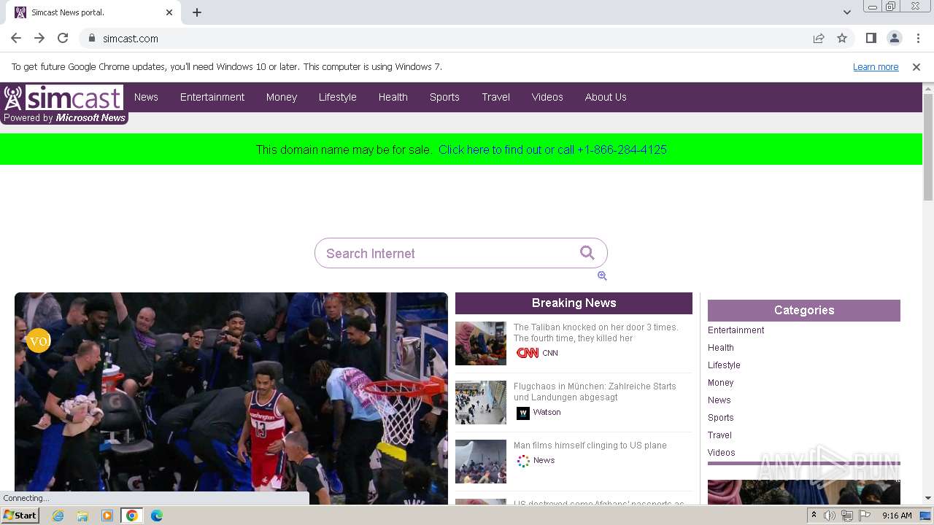Open Man films himself clinging to US plane
The image size is (934, 525).
point(590,446)
